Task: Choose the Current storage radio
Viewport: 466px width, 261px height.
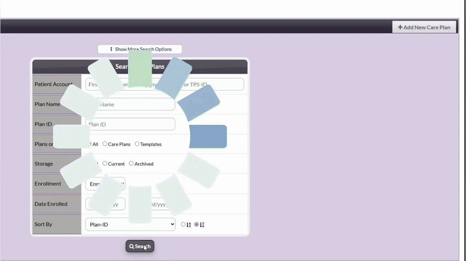Action: 105,163
